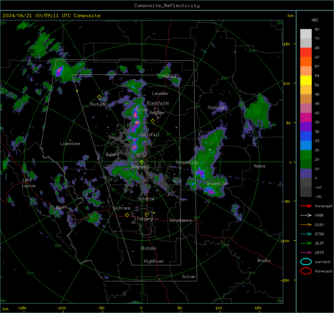Click the Calgary city label

(x=145, y=219)
